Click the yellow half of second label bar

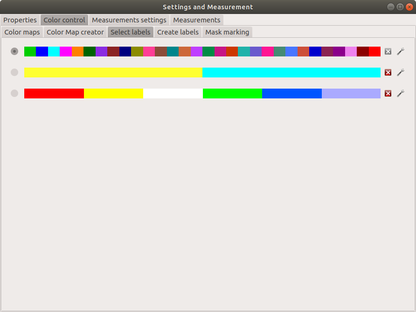click(x=113, y=72)
